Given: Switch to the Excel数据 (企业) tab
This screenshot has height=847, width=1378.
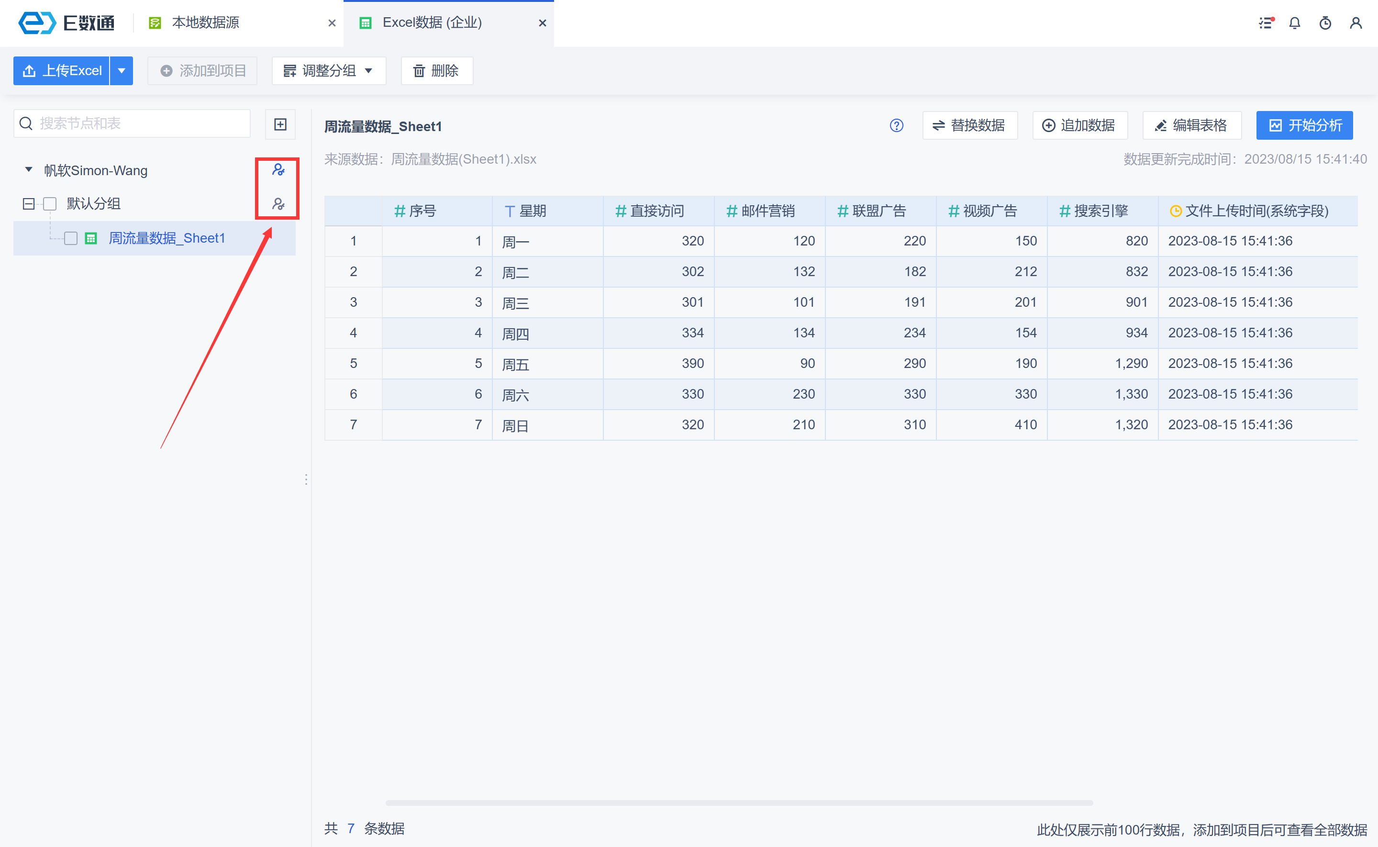Looking at the screenshot, I should pyautogui.click(x=432, y=23).
